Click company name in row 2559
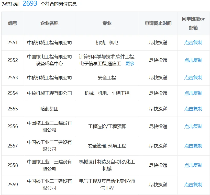210x195 pixels. (49, 185)
